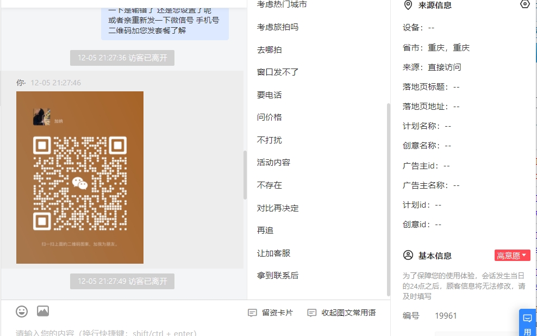Click the person icon beside 基本信息

408,255
